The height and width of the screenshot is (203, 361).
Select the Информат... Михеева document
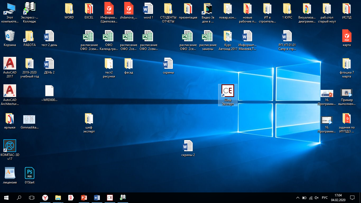[x=248, y=40]
